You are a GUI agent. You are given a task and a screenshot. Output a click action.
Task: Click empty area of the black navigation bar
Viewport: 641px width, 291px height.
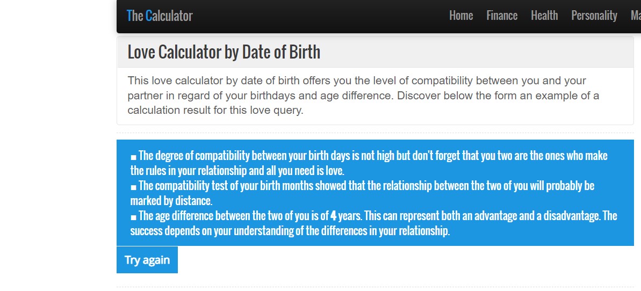(x=319, y=16)
